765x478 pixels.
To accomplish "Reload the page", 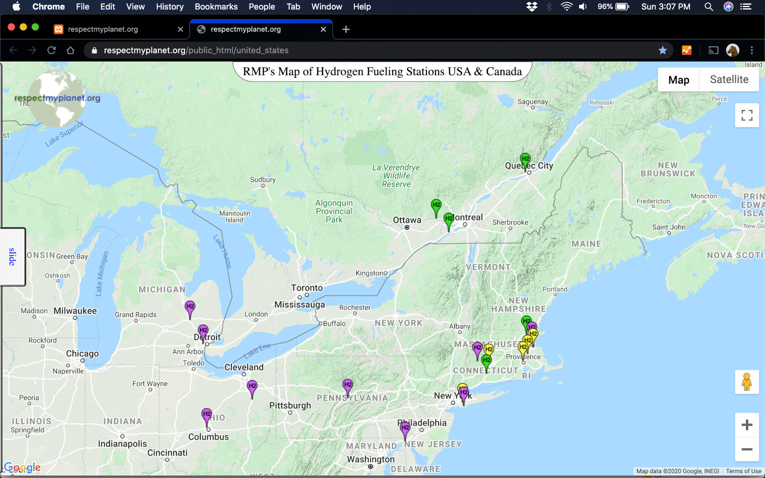I will 52,50.
